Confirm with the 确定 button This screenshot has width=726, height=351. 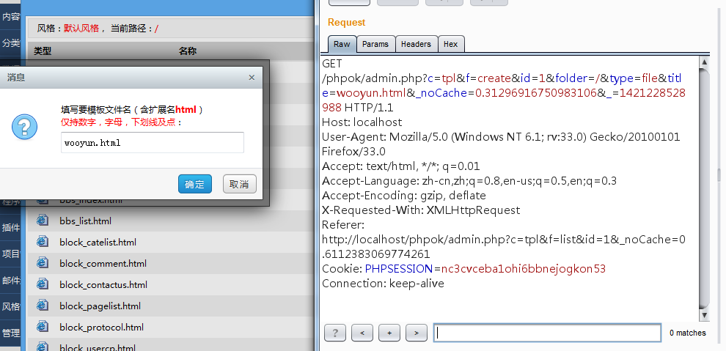click(195, 184)
